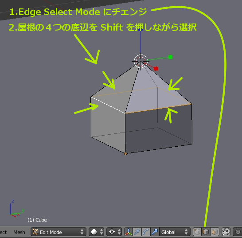The width and height of the screenshot is (242, 238).
Task: Open the pivot point selector
Action: (114, 232)
